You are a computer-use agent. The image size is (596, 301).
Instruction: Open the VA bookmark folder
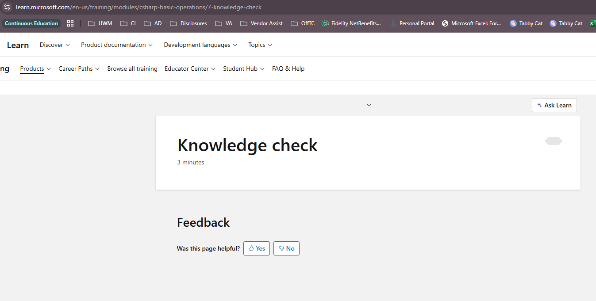[x=223, y=23]
